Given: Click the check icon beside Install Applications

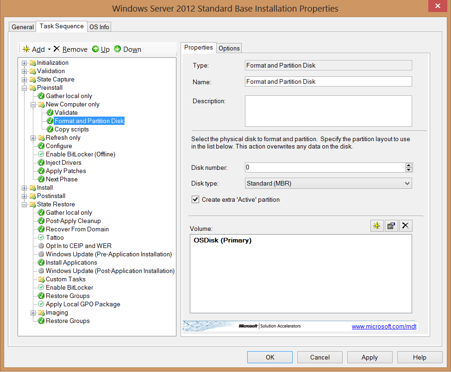Looking at the screenshot, I should point(41,263).
